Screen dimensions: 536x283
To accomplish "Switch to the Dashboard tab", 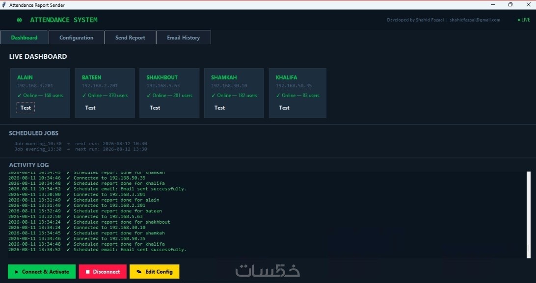I will click(24, 38).
